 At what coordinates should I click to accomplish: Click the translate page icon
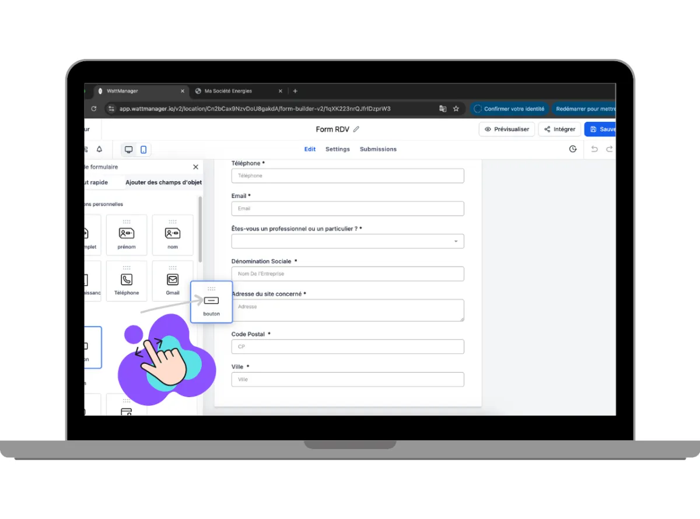(443, 108)
